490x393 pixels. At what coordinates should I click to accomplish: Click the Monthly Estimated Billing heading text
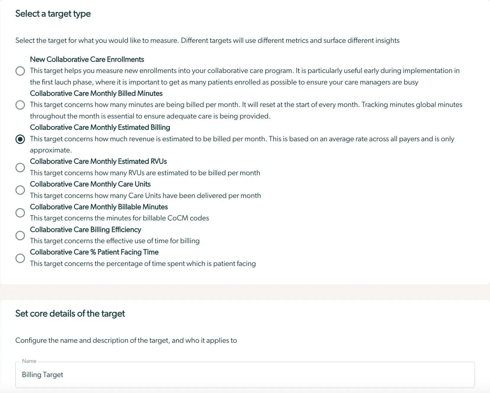[x=100, y=127]
